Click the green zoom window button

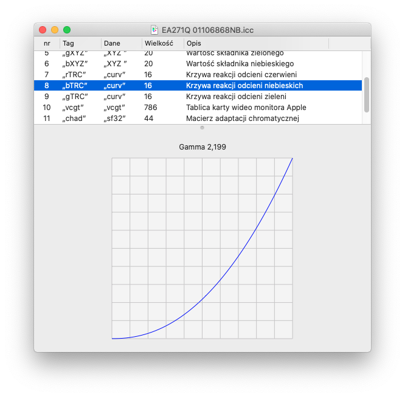[x=67, y=30]
